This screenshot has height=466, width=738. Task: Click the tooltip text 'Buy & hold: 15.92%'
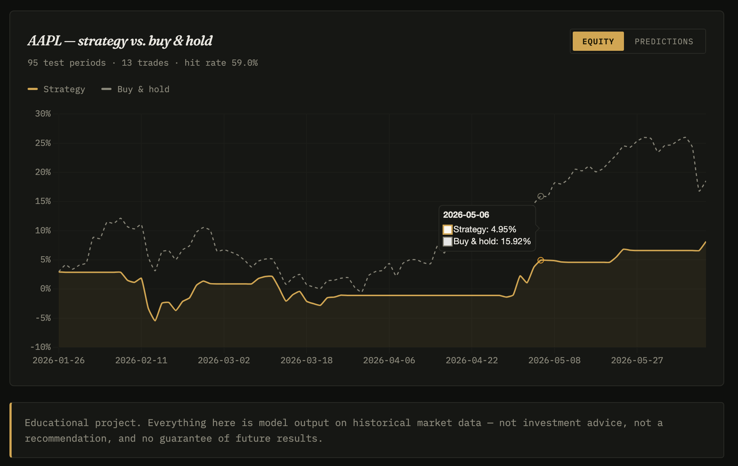(x=492, y=241)
